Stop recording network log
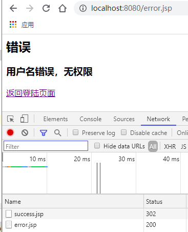Viewport: 188px width, 232px height. click(x=10, y=132)
